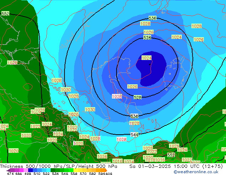This screenshot has height=175, width=226.
Task: Click the legend value 606
Action: pyautogui.click(x=108, y=174)
